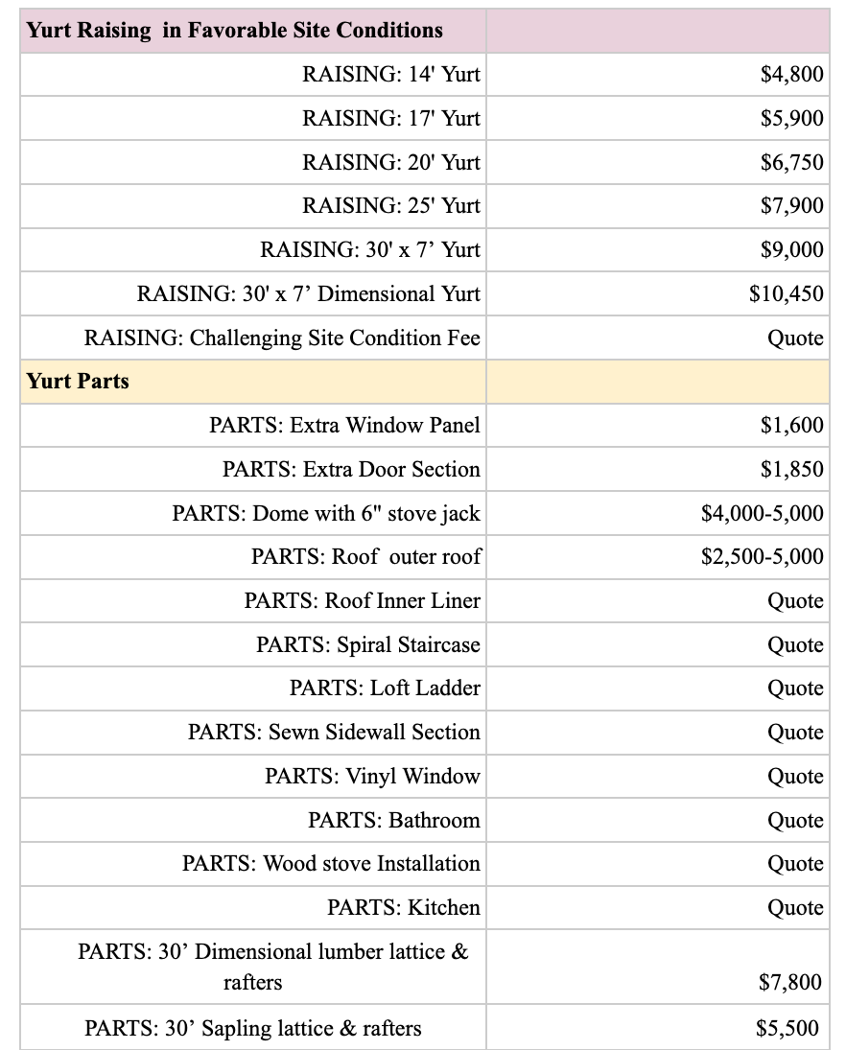The width and height of the screenshot is (846, 1050).
Task: Click 'PARTS: Dome with 6" stove jack'
Action: coord(326,513)
